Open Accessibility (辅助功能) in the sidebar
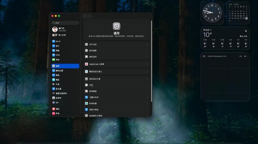The height and width of the screenshot is (144, 258). tap(65, 71)
